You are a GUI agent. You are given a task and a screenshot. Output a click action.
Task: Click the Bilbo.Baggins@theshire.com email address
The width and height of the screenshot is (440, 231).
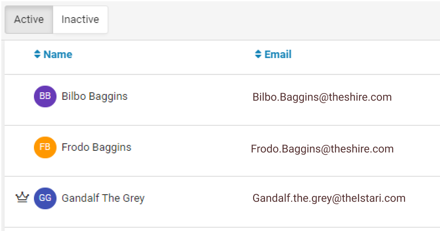322,97
